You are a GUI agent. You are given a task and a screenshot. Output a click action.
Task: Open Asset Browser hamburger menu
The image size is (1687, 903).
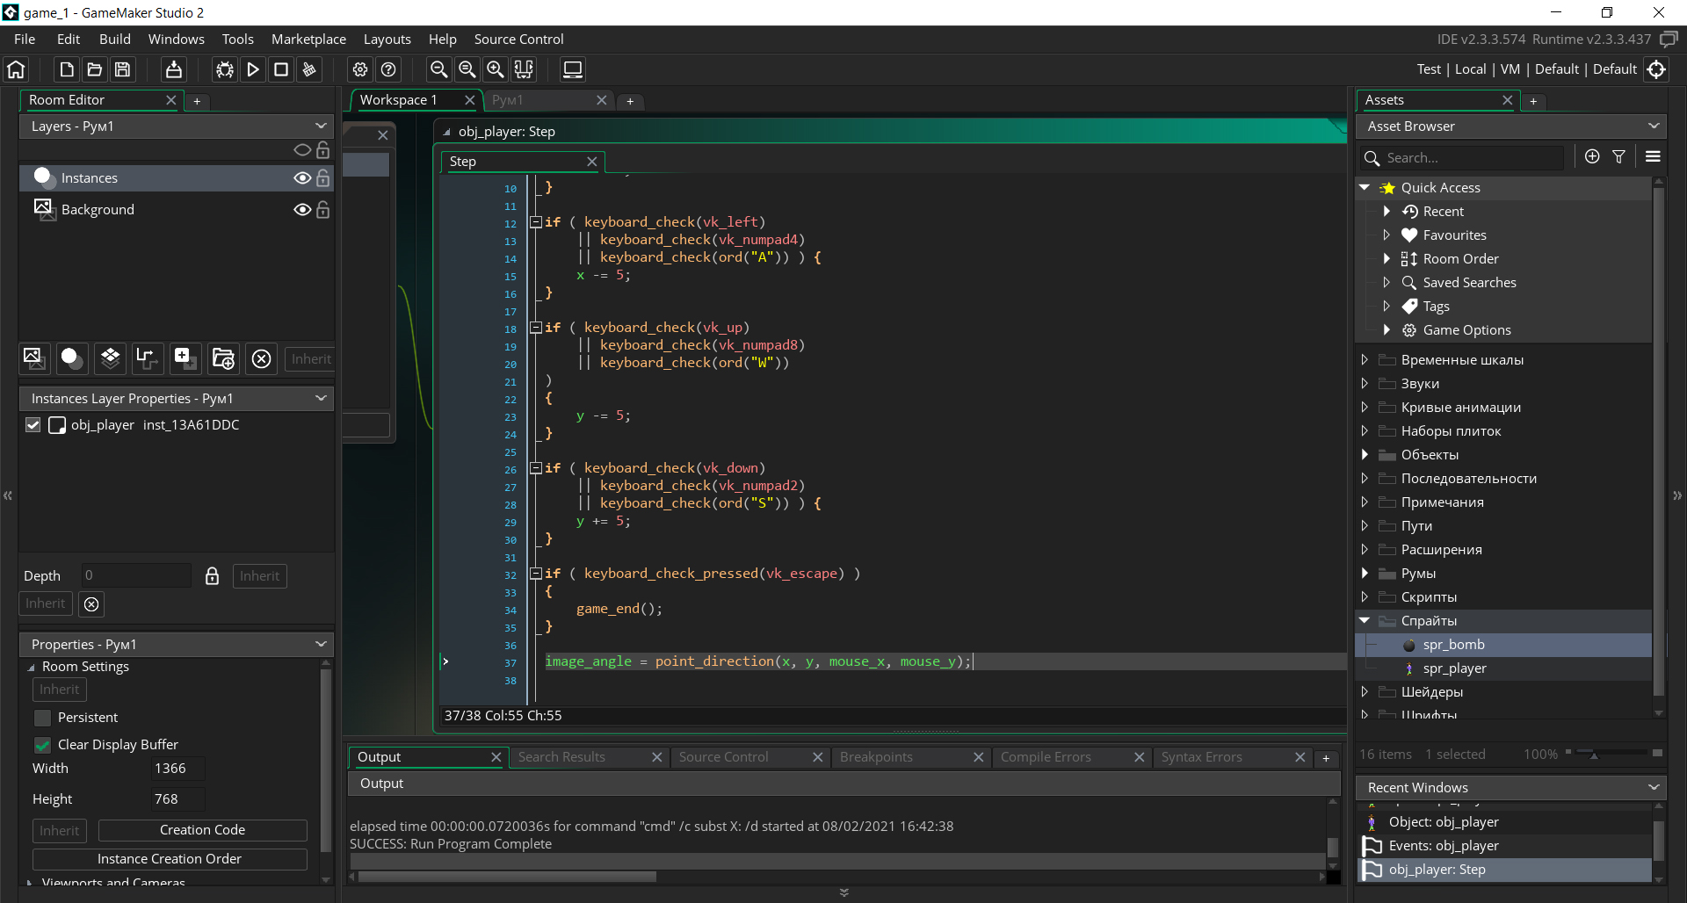pos(1653,156)
